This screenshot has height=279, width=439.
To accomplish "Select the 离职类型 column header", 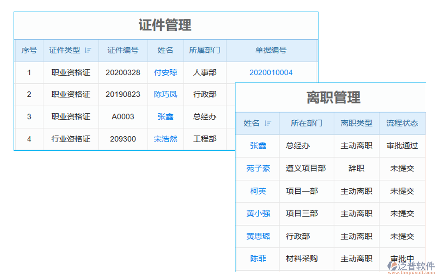I will point(356,124).
